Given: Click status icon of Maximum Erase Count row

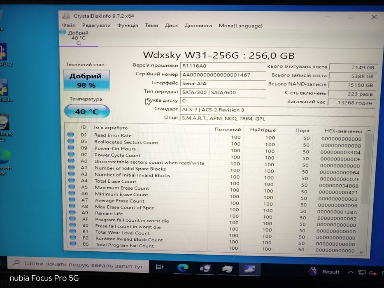Looking at the screenshot, I should (x=72, y=187).
